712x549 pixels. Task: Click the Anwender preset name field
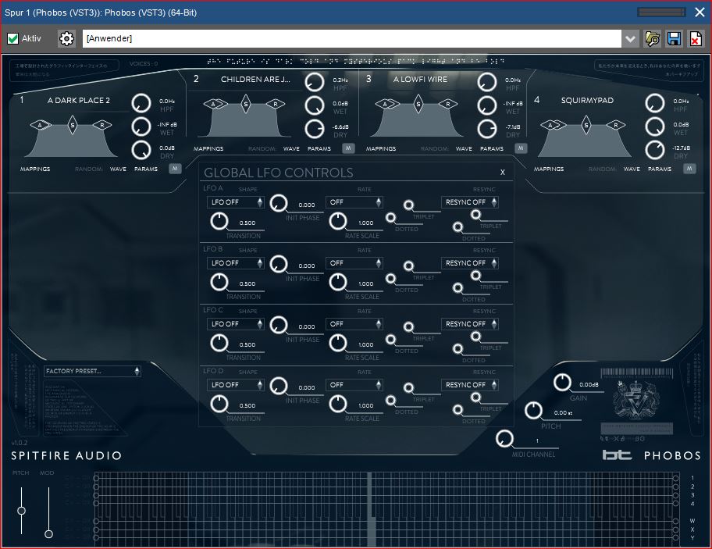(x=352, y=38)
